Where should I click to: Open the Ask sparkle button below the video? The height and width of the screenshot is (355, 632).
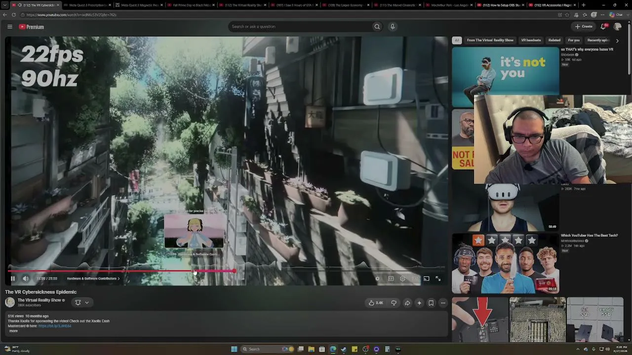(x=419, y=303)
